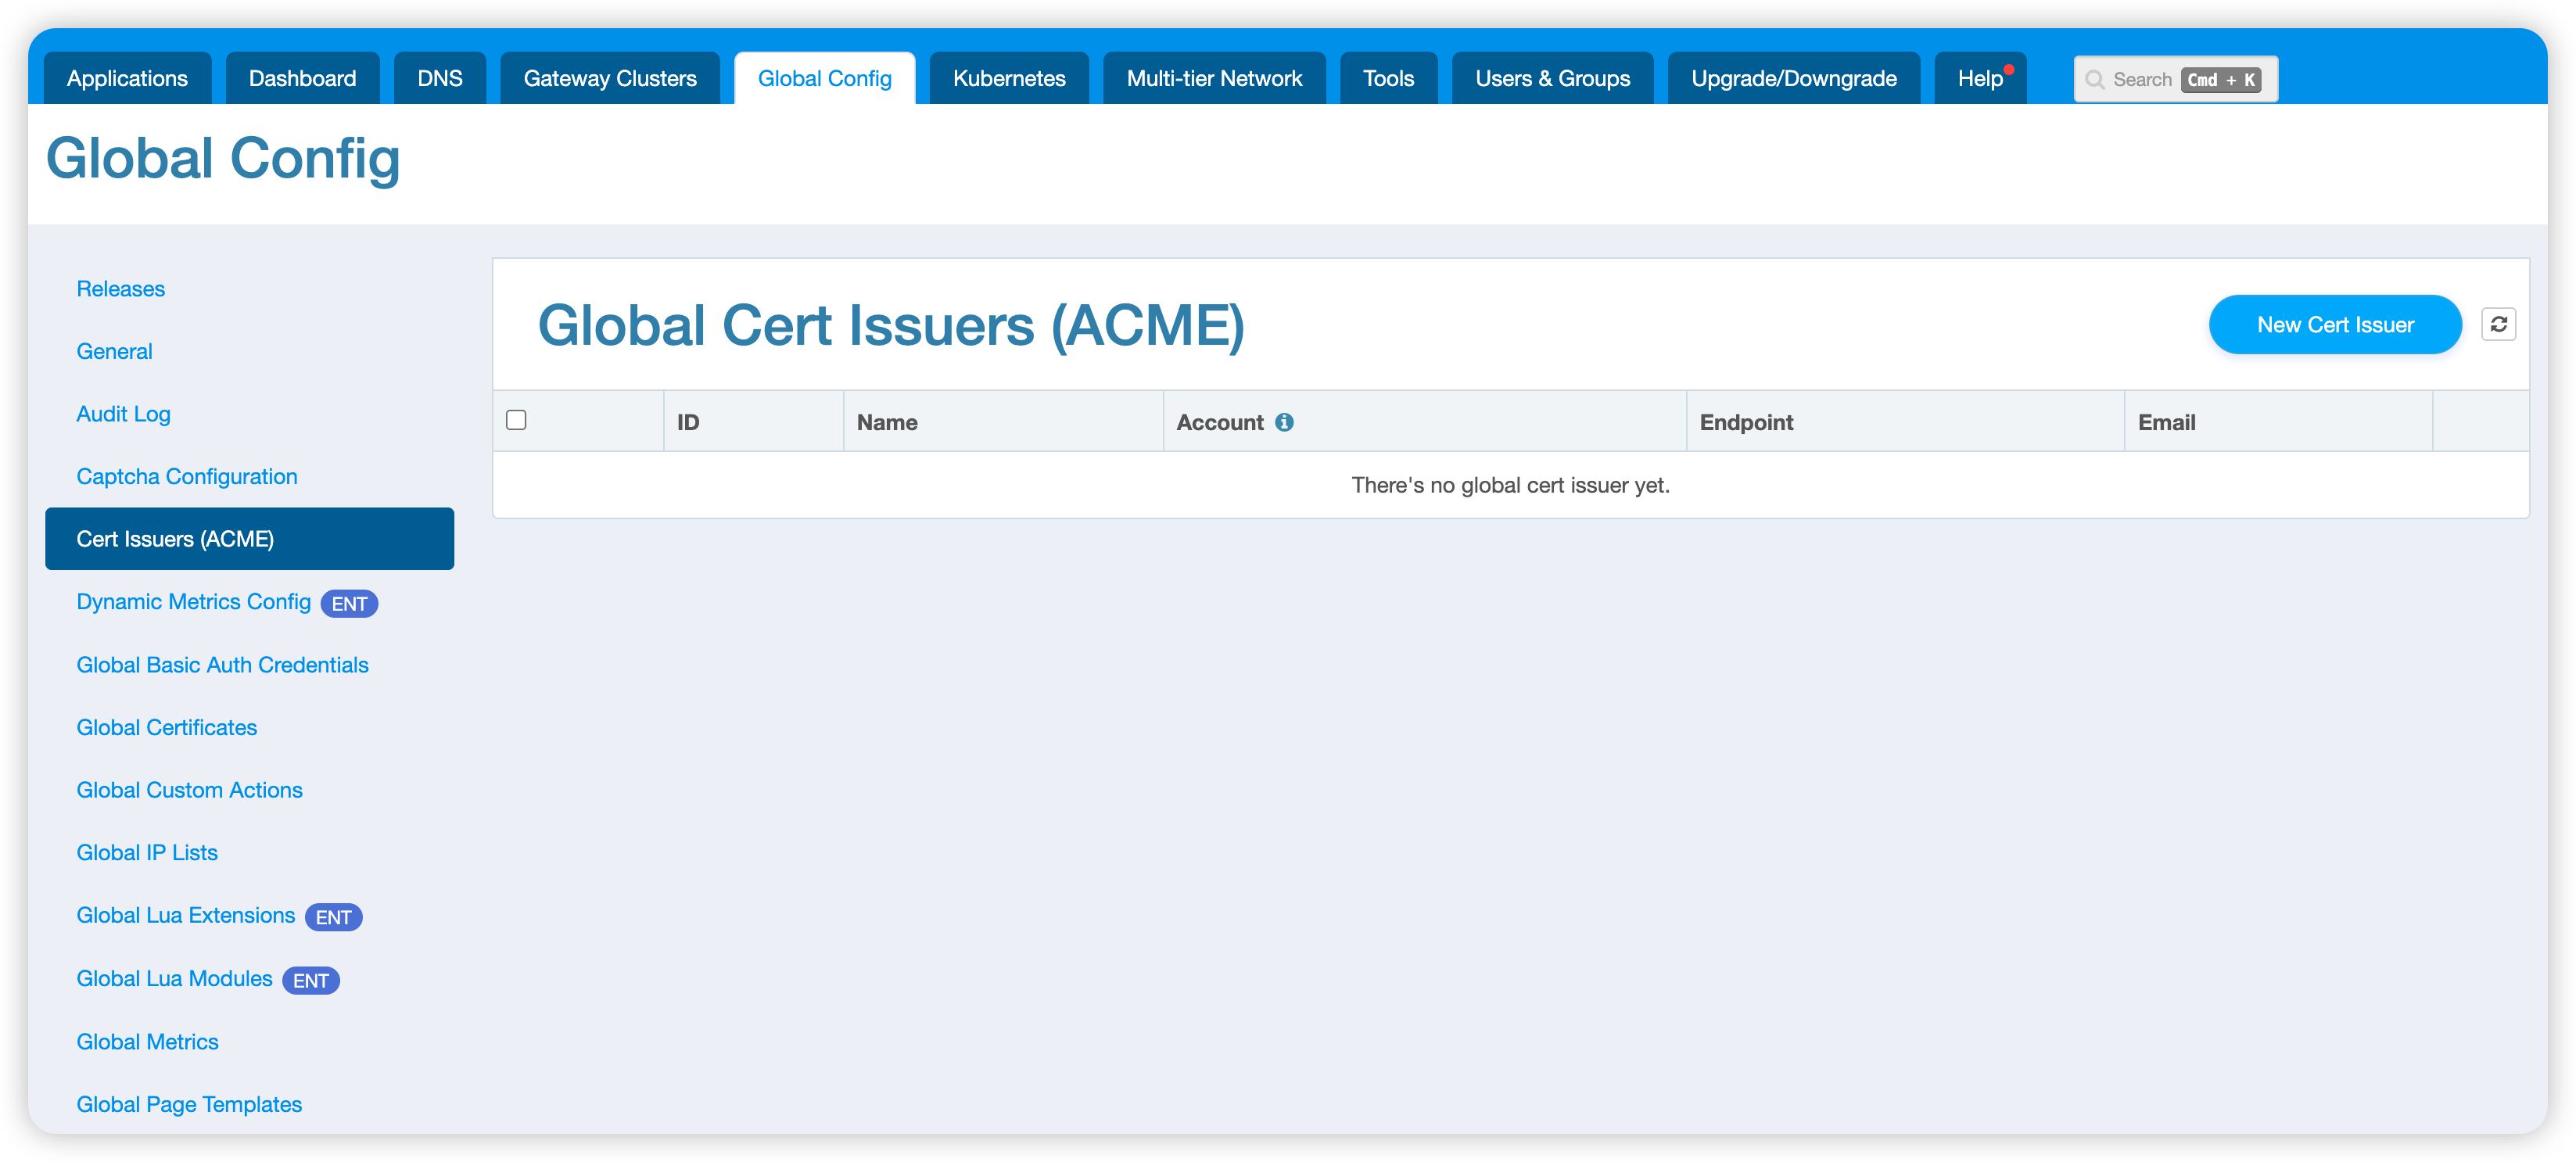Click the Account column info icon
The height and width of the screenshot is (1162, 2576).
pyautogui.click(x=1284, y=422)
